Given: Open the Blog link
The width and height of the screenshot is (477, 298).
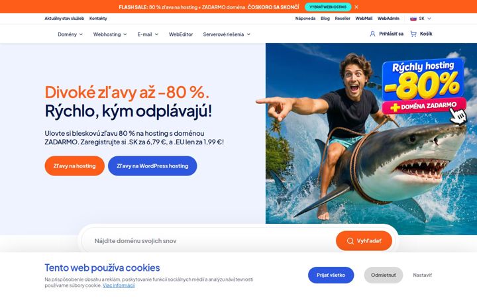Looking at the screenshot, I should (x=325, y=19).
